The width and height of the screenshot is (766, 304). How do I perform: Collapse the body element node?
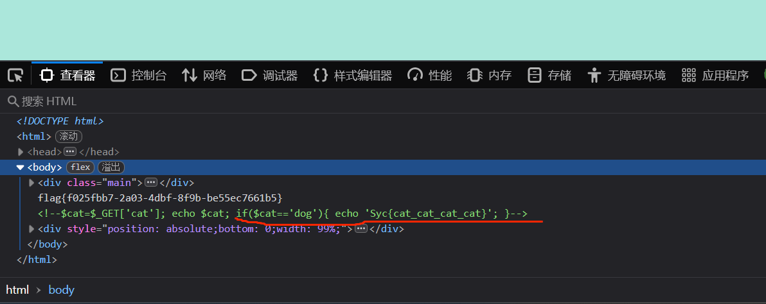pyautogui.click(x=21, y=167)
